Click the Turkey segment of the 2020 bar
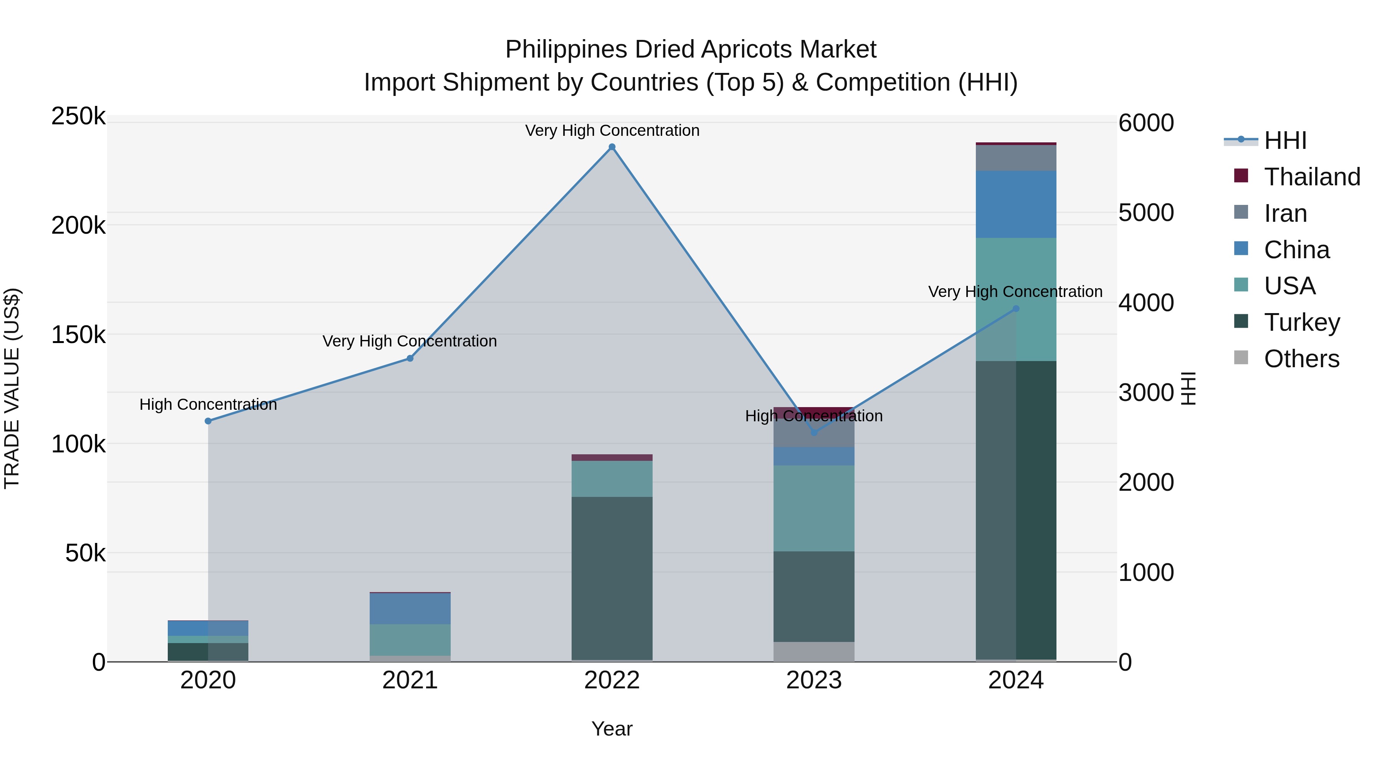The height and width of the screenshot is (777, 1382). tap(208, 652)
